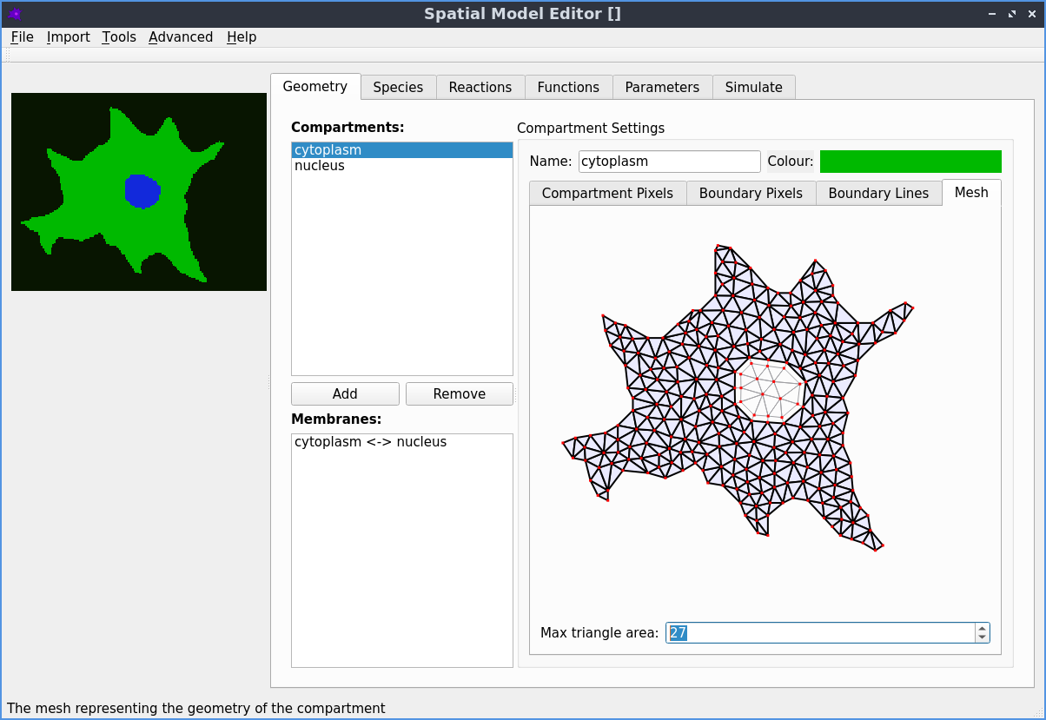Open the File menu

point(22,37)
